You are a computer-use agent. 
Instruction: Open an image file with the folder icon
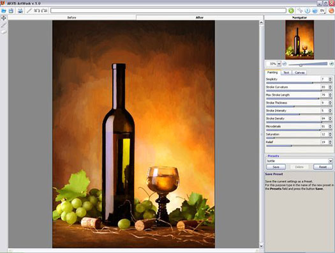4,10
